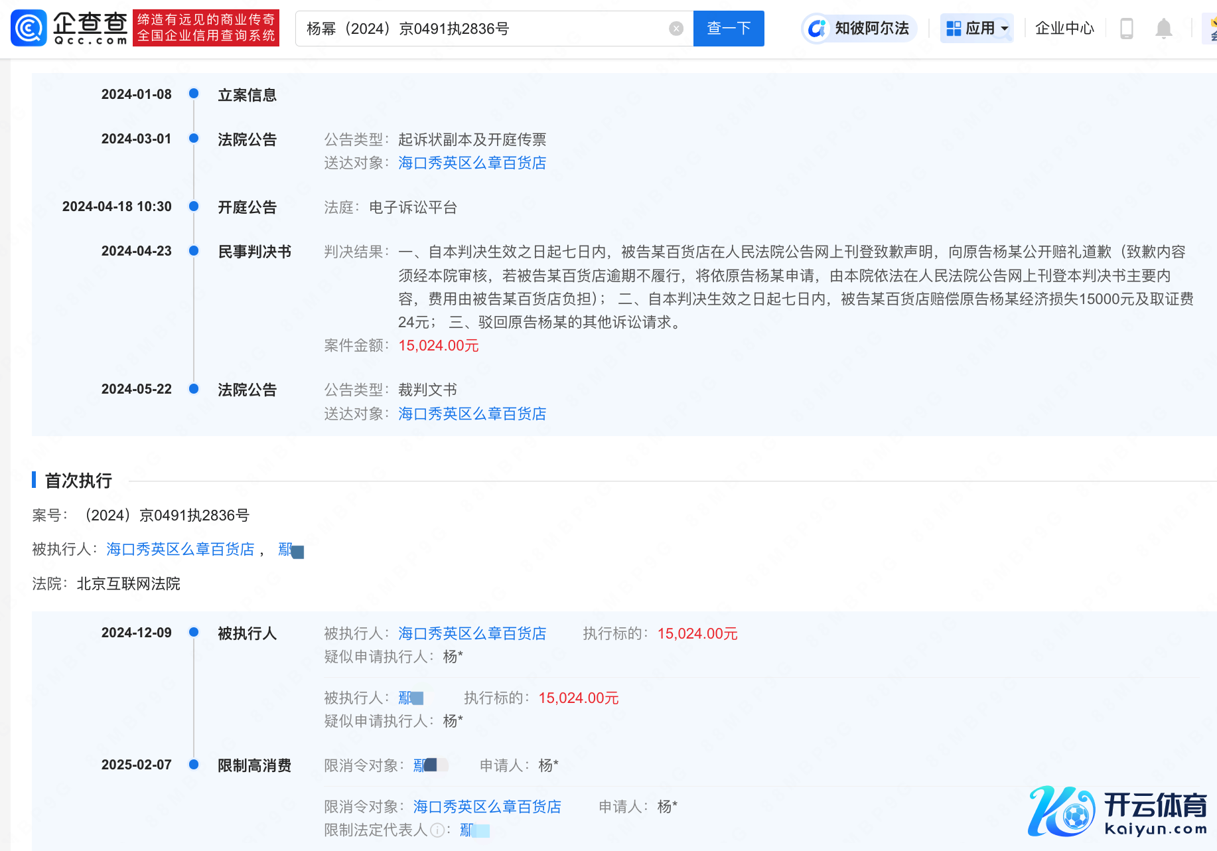This screenshot has height=851, width=1217.
Task: Open 海口秀英区么章百货店 link under 2024-03-01
Action: coord(472,163)
